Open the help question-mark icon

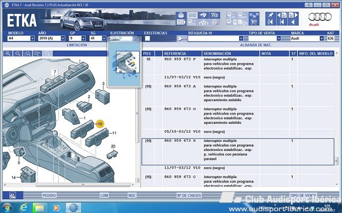coord(214,15)
